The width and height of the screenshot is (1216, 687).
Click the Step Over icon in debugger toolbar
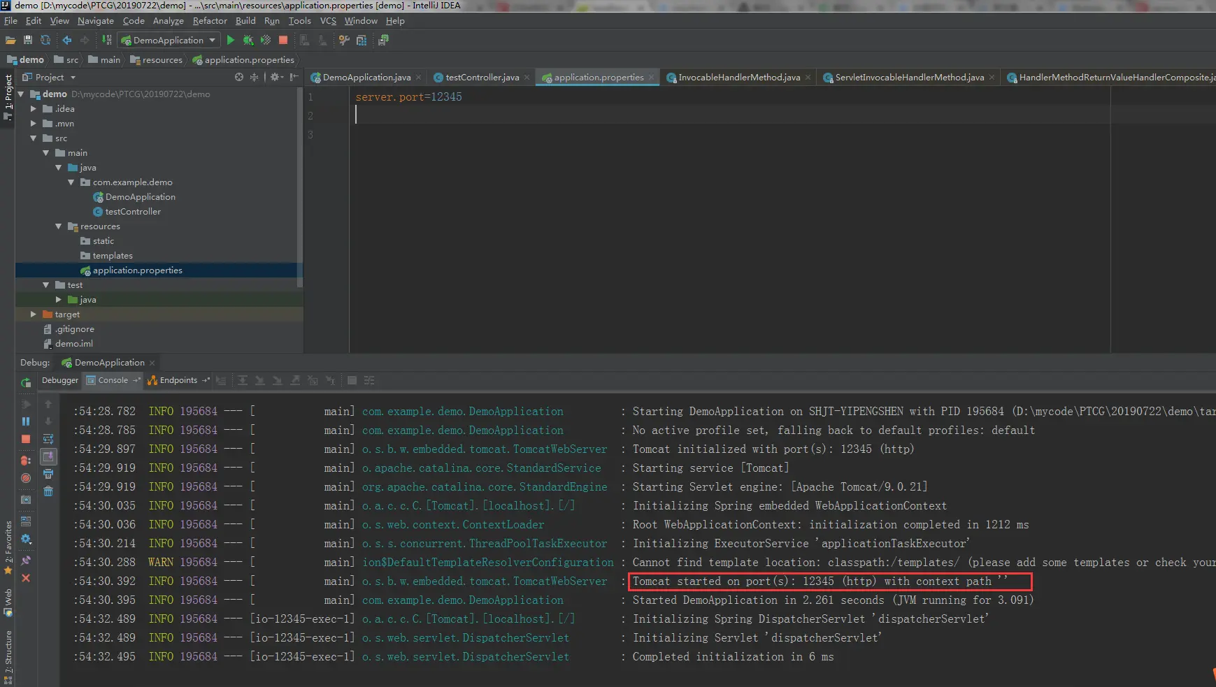(243, 380)
